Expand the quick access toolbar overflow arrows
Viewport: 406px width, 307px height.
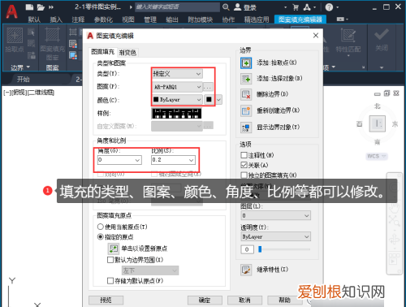[x=51, y=7]
